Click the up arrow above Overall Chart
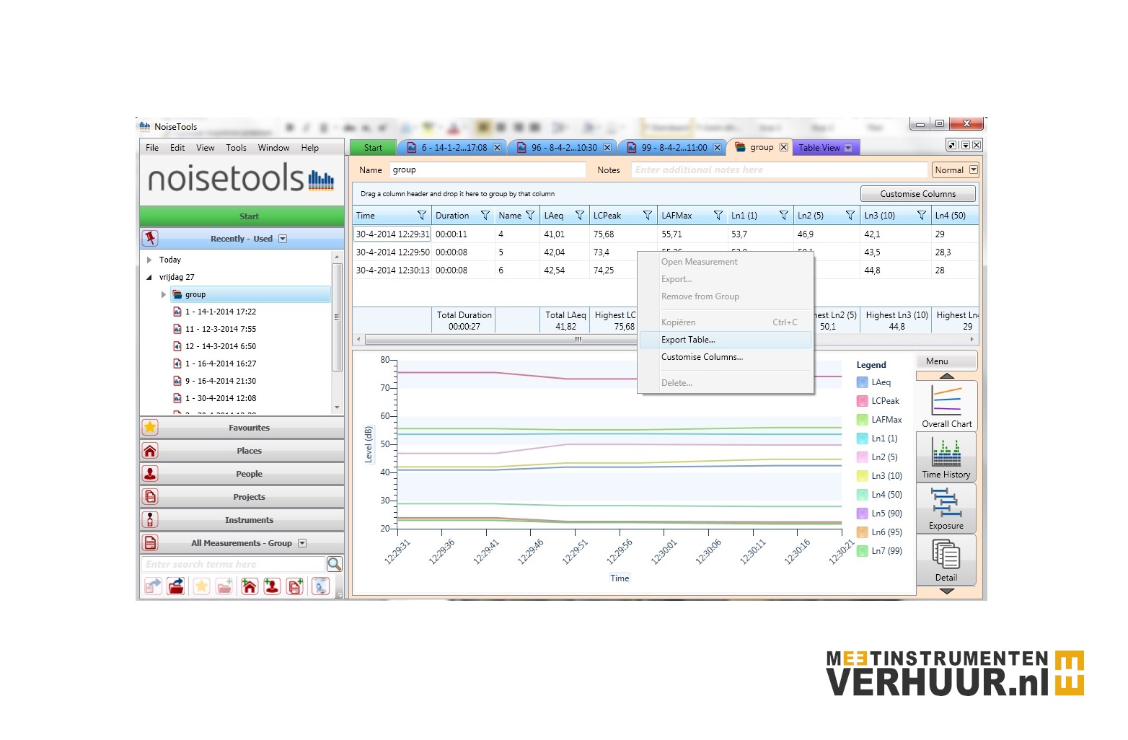 [946, 376]
